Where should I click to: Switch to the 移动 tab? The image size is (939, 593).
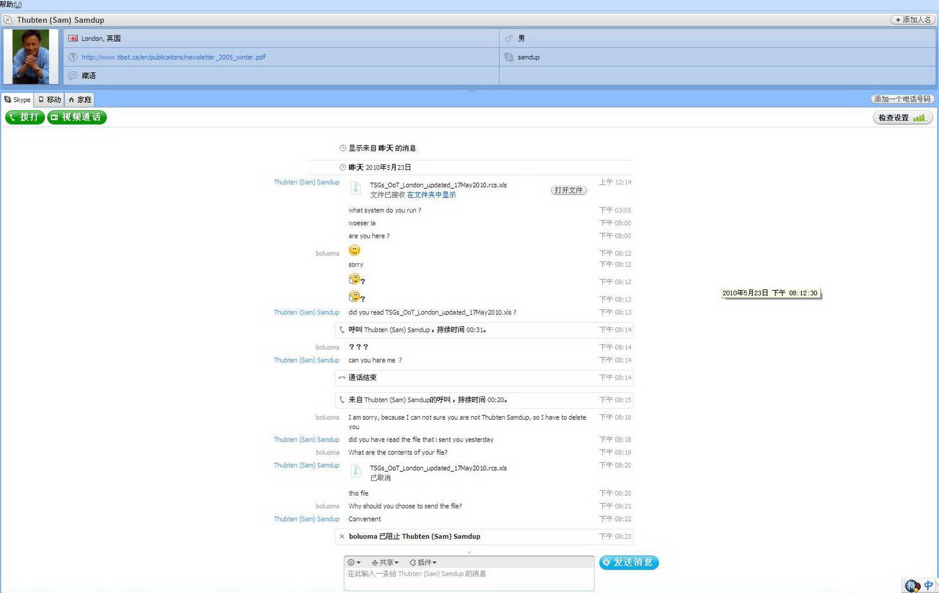point(49,100)
